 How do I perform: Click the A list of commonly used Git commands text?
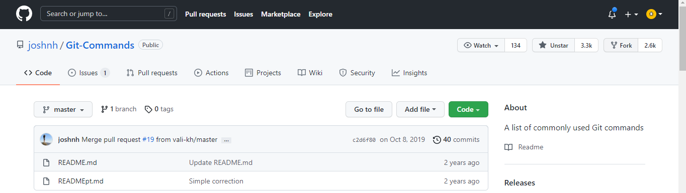574,127
